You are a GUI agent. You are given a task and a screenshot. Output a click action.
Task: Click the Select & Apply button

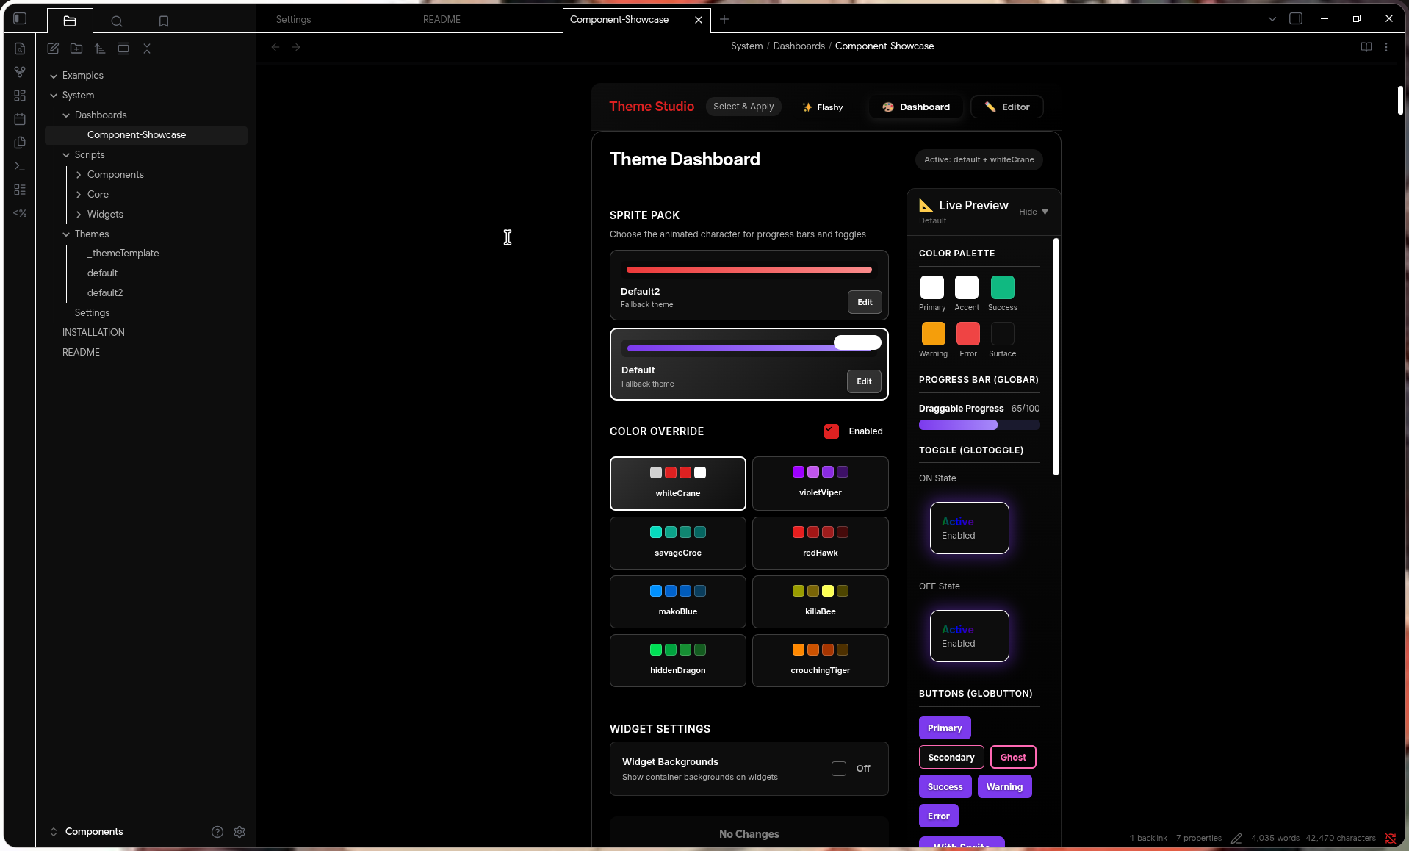743,107
